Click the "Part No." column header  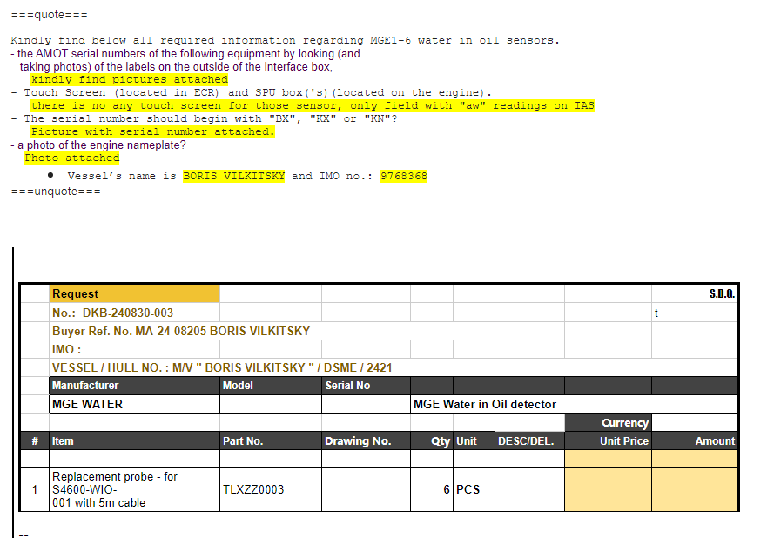[x=271, y=441]
